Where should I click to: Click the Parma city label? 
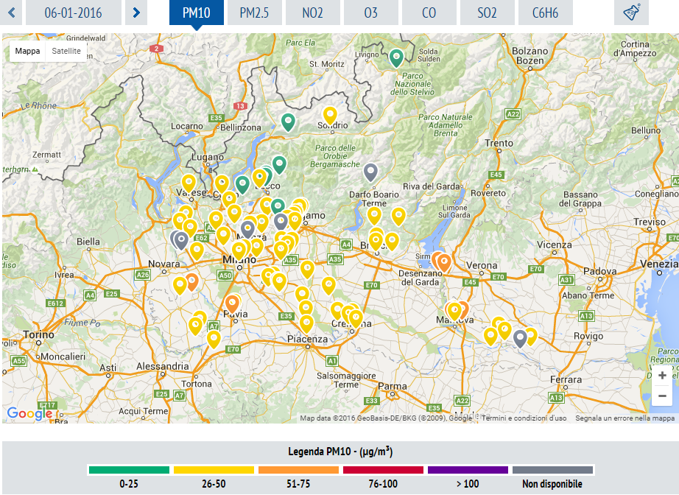[x=393, y=386]
